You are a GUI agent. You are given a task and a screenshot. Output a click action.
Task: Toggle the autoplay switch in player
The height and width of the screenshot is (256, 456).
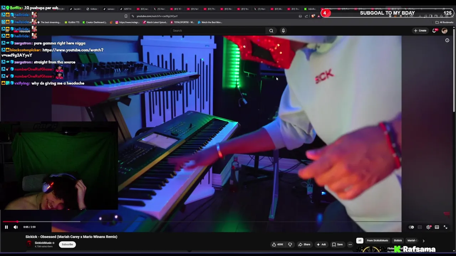411,227
